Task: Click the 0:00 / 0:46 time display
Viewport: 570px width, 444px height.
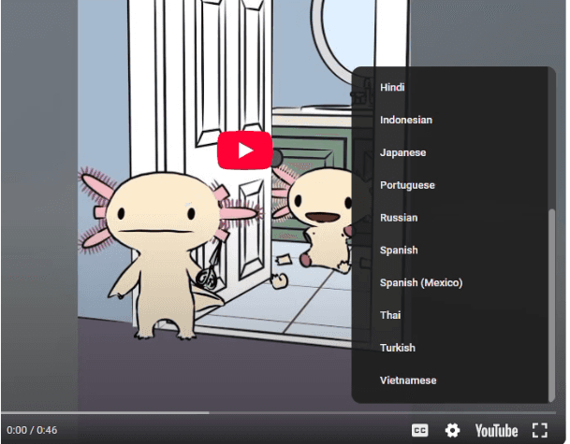Action: coord(32,431)
